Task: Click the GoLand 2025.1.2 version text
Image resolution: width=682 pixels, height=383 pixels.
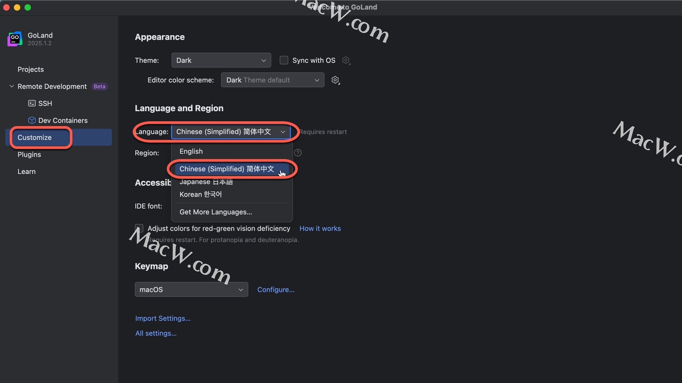Action: (x=39, y=43)
